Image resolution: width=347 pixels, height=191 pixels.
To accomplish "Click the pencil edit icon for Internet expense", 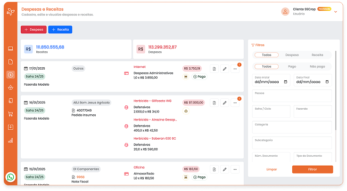I will pos(224,69).
